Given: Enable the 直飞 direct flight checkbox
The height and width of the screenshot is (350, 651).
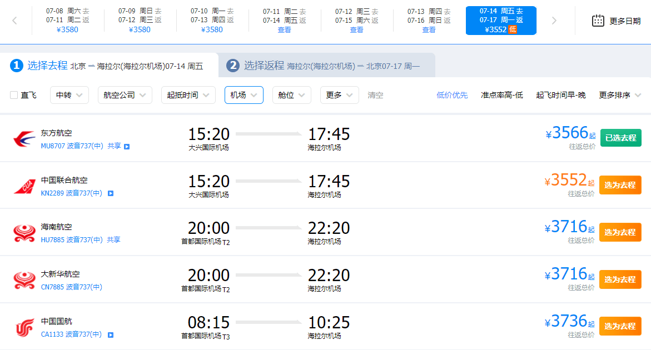Looking at the screenshot, I should [x=14, y=95].
